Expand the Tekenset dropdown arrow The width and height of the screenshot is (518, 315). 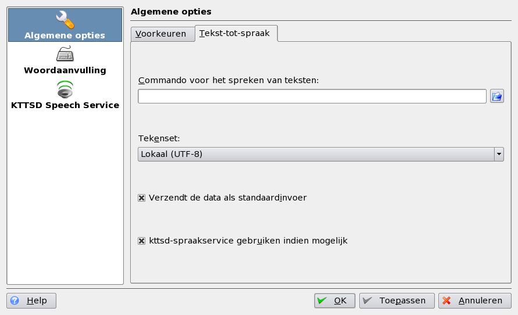pos(499,154)
